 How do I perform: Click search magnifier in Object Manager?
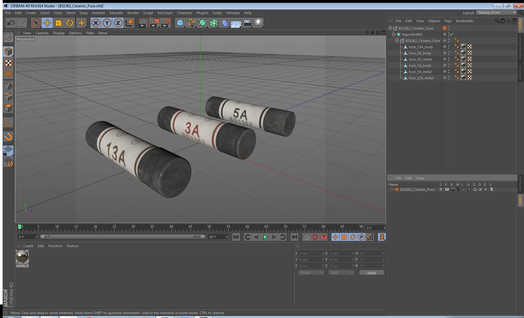497,21
